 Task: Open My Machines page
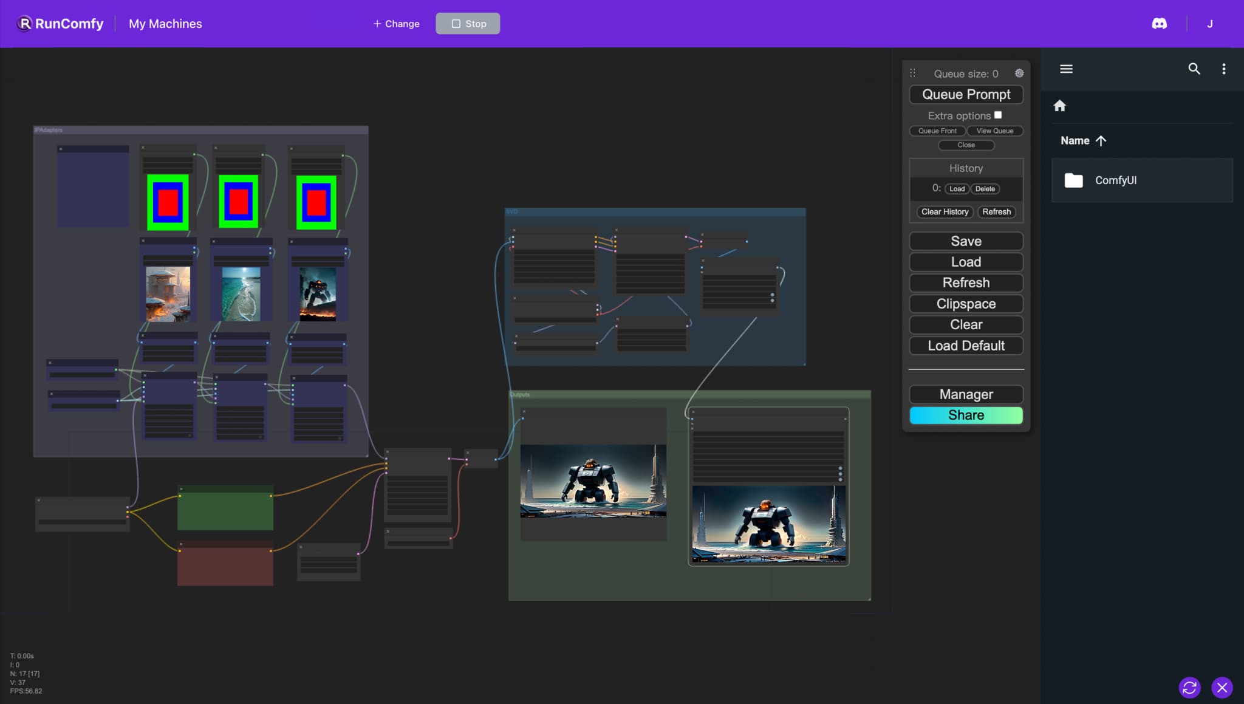pos(165,24)
